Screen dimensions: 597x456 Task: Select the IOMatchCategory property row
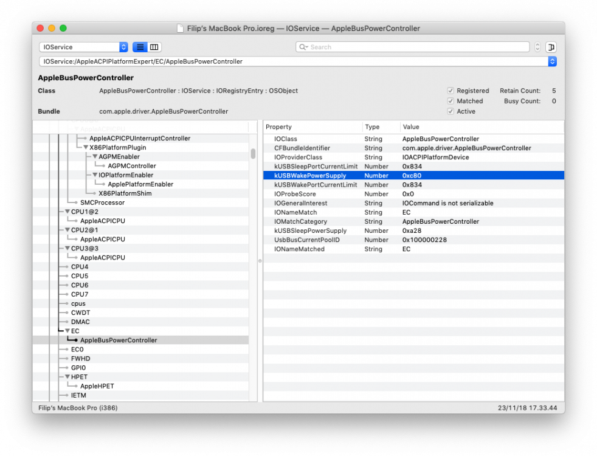coord(413,221)
